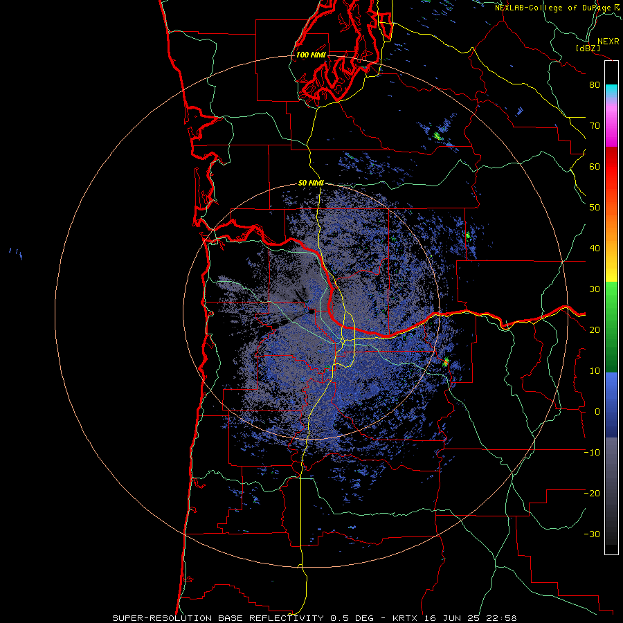Pick the magenta-pink segment of the color bar
623x623 pixels.
click(x=611, y=123)
